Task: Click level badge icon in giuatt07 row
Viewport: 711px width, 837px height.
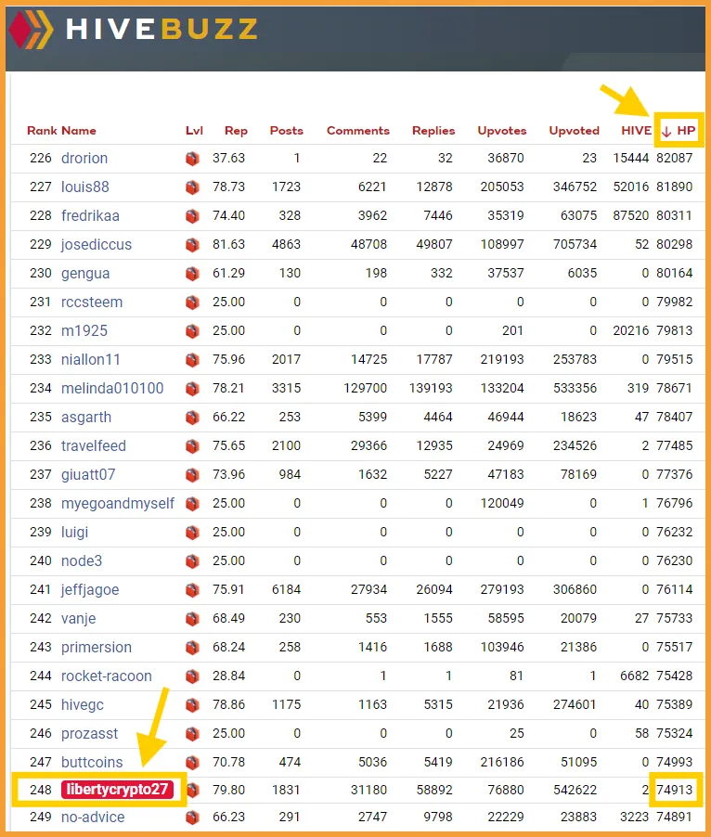Action: tap(193, 475)
